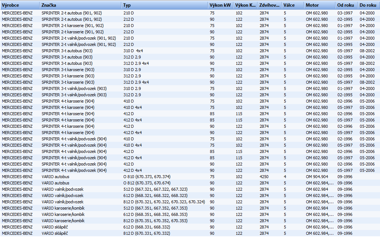Click MERCEDES-BENZ in the O 810 row
380x237 pixels.
(x=17, y=177)
